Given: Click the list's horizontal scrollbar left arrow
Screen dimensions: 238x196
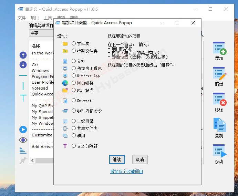Looking at the screenshot, I should tap(32, 161).
